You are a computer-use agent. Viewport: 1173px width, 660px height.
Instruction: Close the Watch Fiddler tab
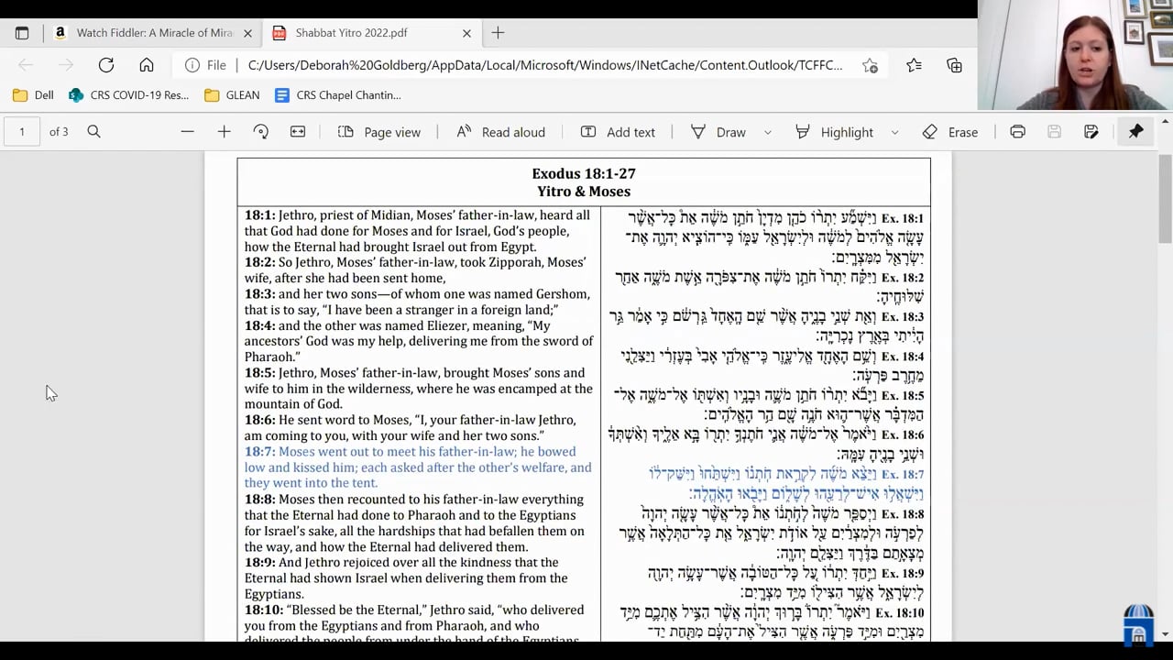tap(247, 33)
